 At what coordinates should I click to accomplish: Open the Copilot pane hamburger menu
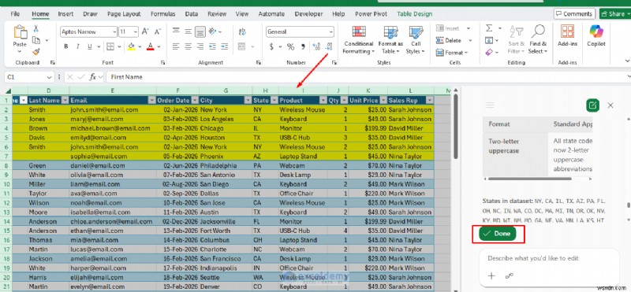(490, 105)
